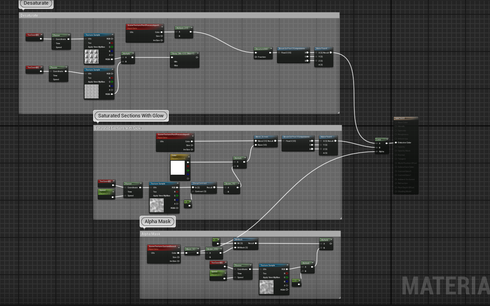
Task: Toggle the Mask (G) node chevron
Action: [x=197, y=249]
